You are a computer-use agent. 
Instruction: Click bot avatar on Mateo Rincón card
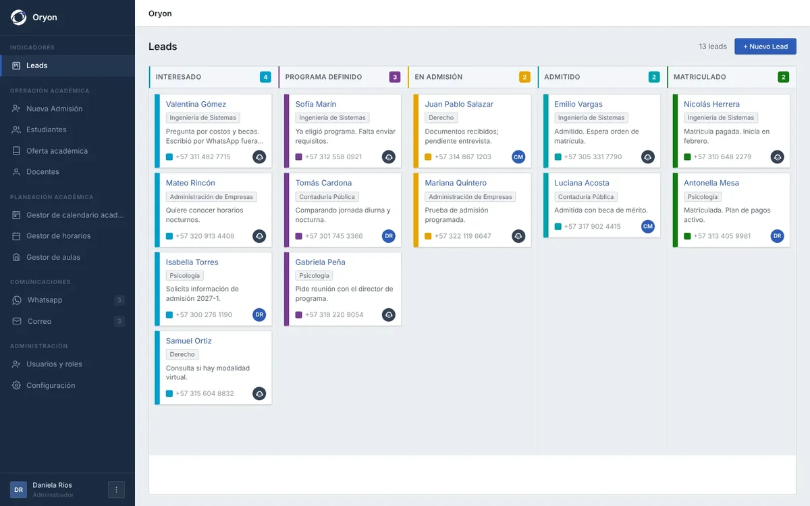[x=259, y=236]
